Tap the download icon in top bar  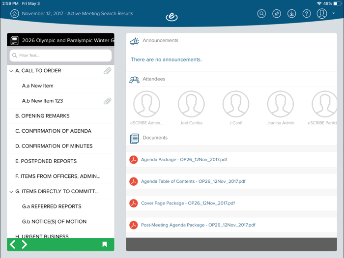pyautogui.click(x=291, y=14)
